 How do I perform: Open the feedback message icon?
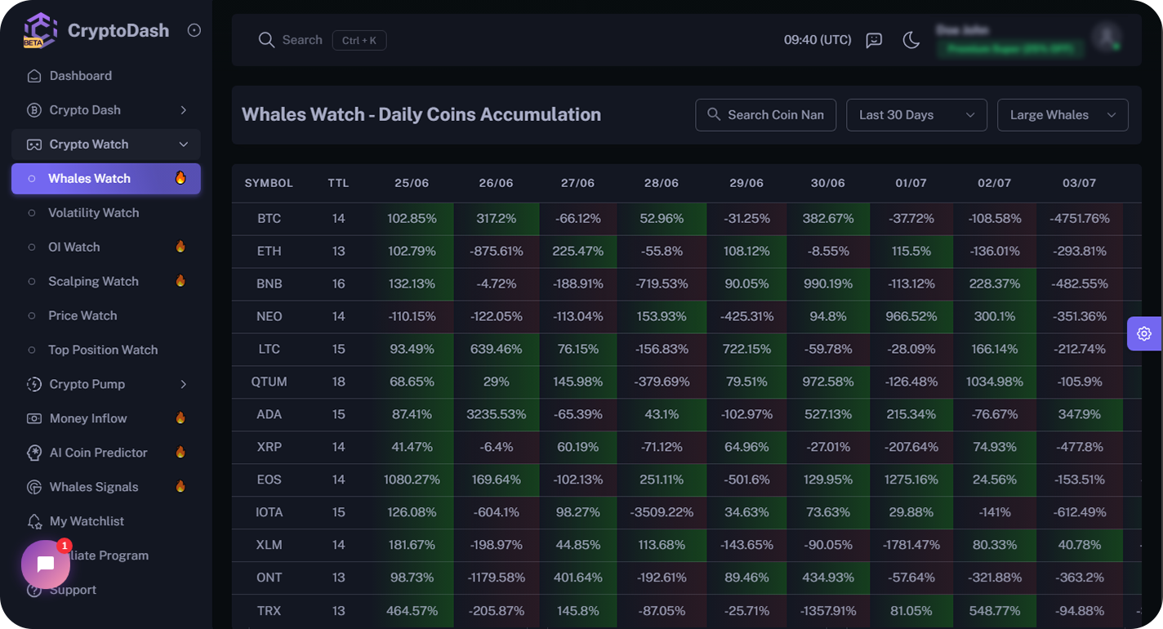click(x=874, y=40)
